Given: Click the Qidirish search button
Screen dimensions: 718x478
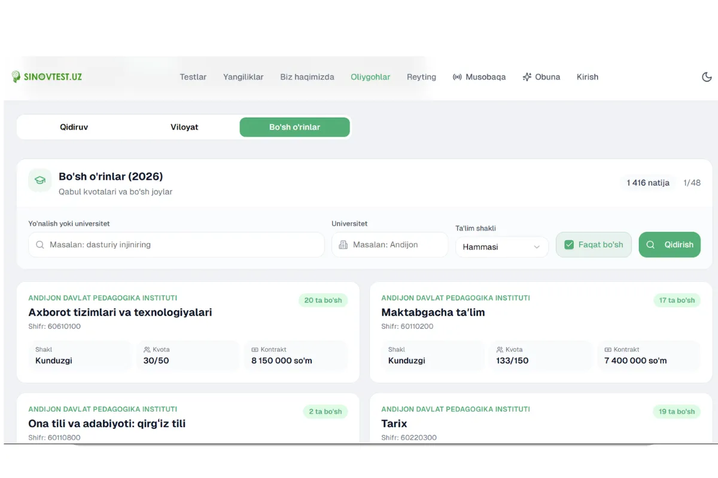Looking at the screenshot, I should tap(670, 245).
